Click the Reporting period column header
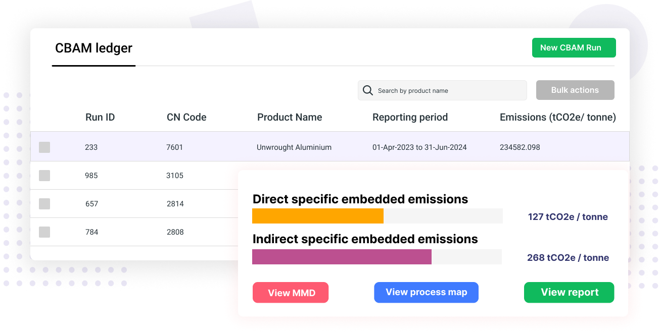The width and height of the screenshot is (660, 334). pyautogui.click(x=410, y=117)
